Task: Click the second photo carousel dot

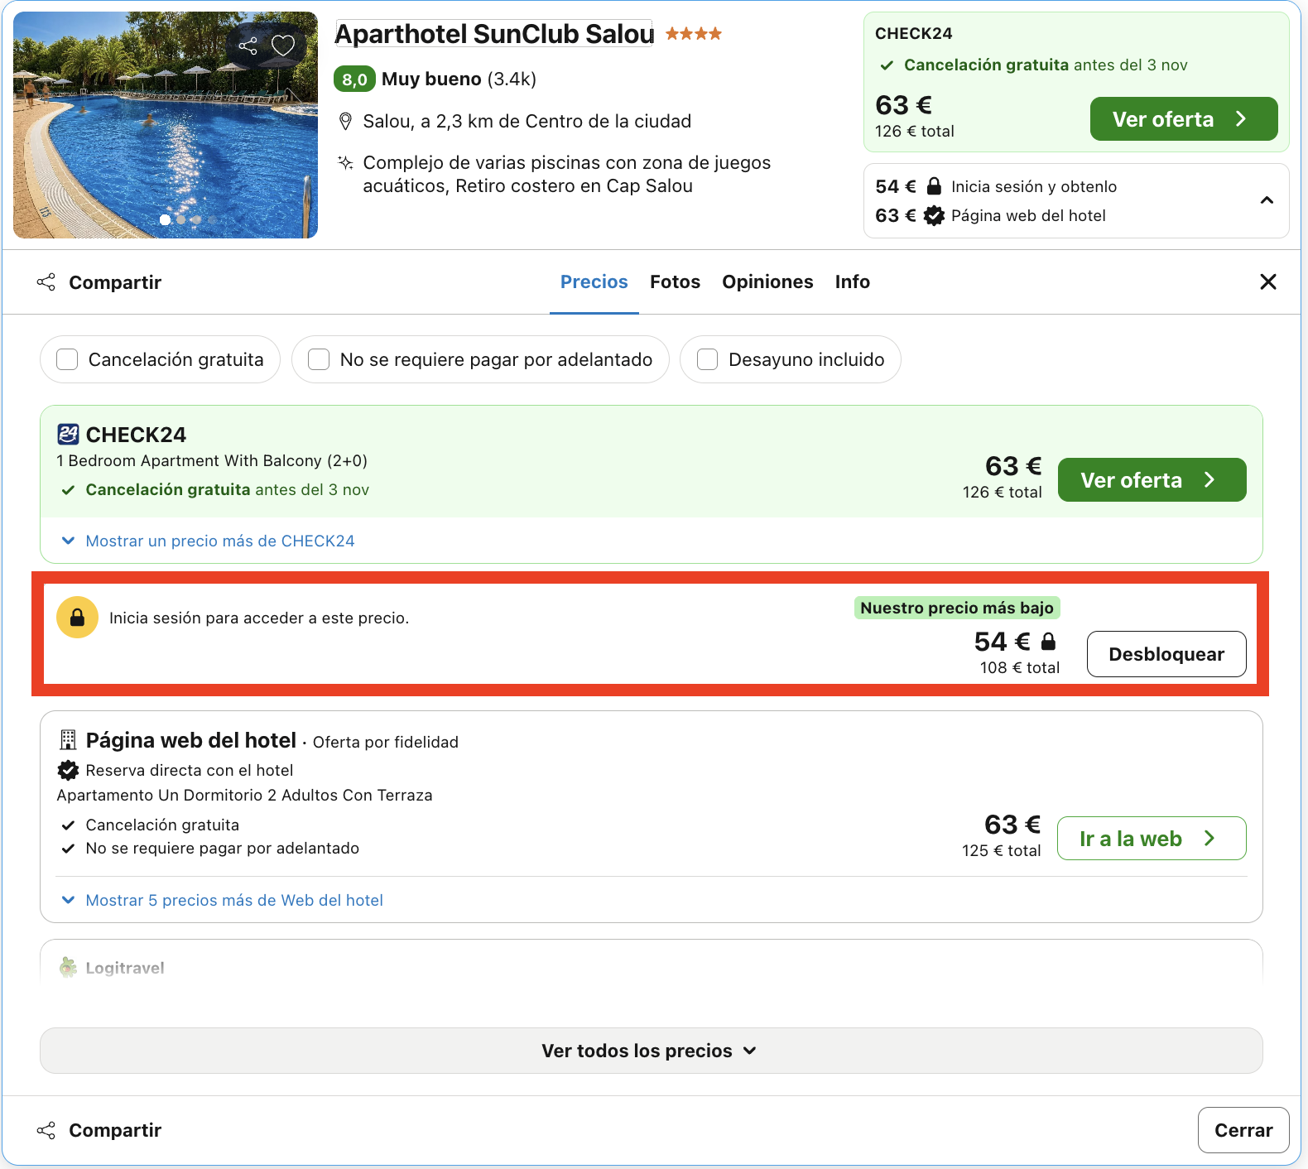Action: coord(181,219)
